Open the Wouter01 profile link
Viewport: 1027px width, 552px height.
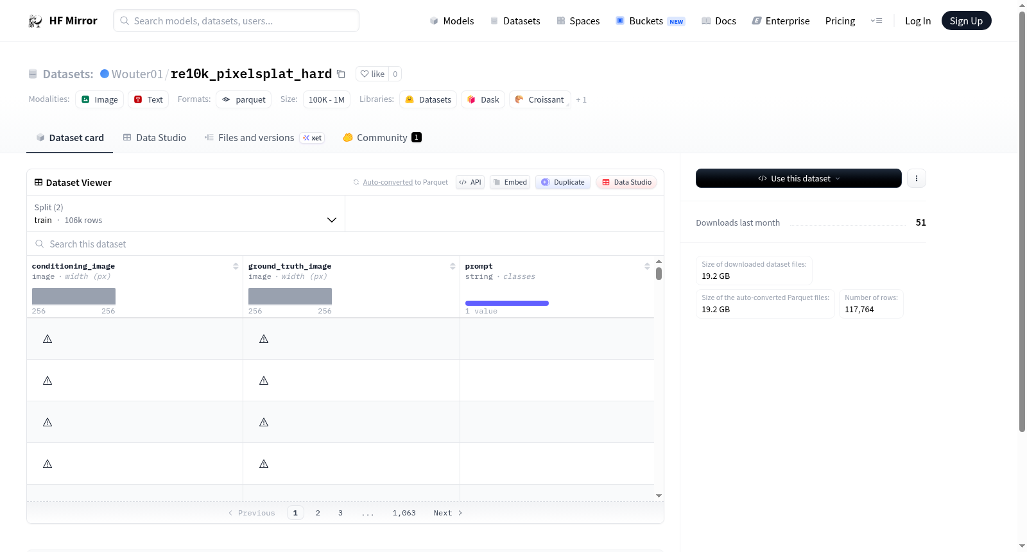137,74
